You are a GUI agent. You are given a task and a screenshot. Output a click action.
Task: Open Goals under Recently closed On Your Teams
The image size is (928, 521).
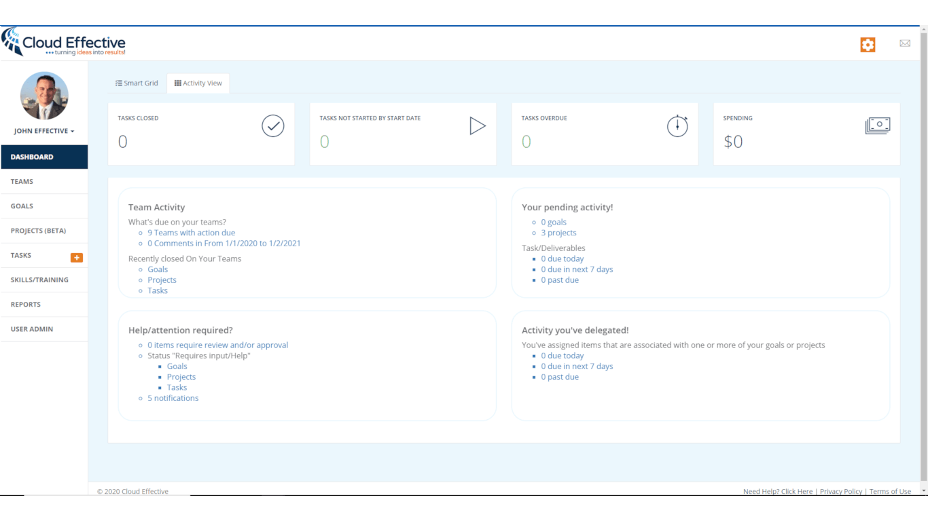click(158, 269)
